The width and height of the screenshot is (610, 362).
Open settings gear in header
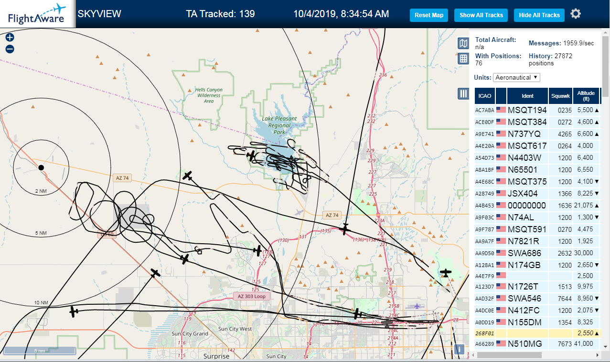[x=576, y=14]
